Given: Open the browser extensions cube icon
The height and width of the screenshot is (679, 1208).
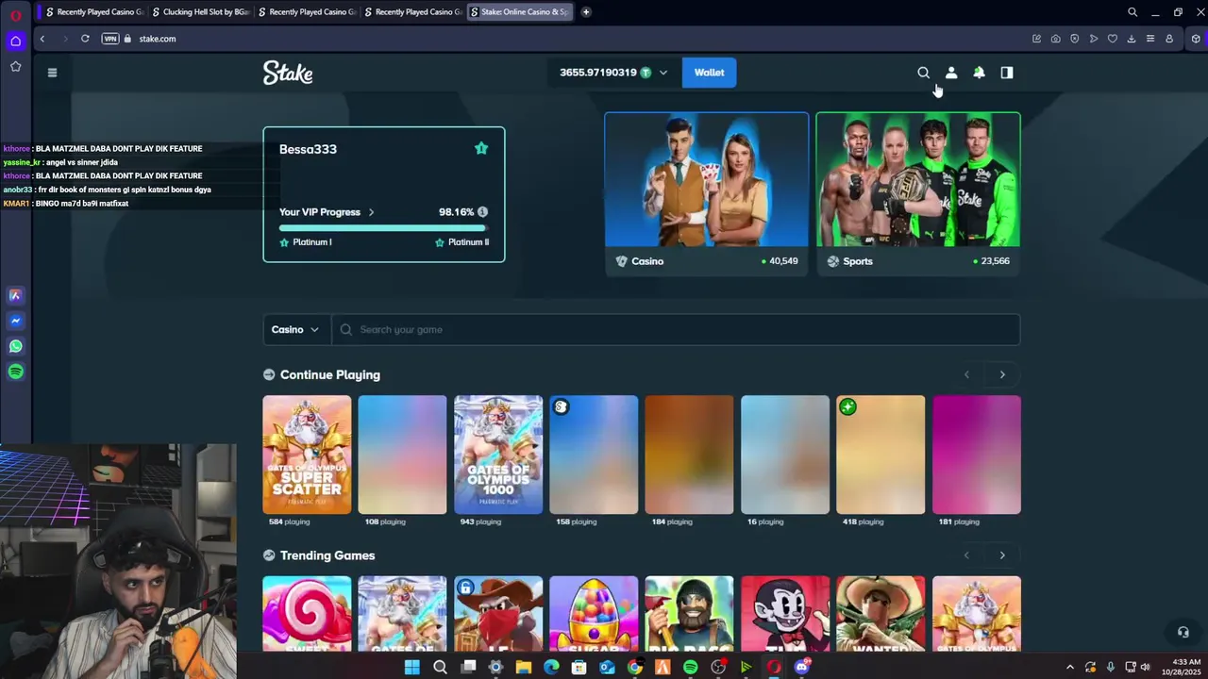Looking at the screenshot, I should click(x=1196, y=39).
